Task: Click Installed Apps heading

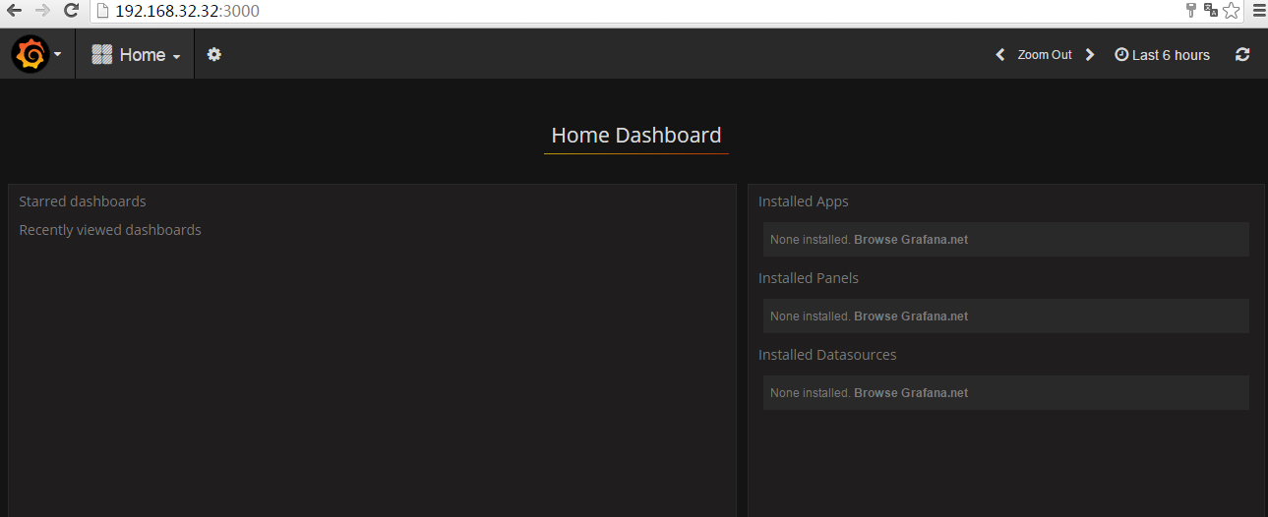Action: tap(804, 201)
